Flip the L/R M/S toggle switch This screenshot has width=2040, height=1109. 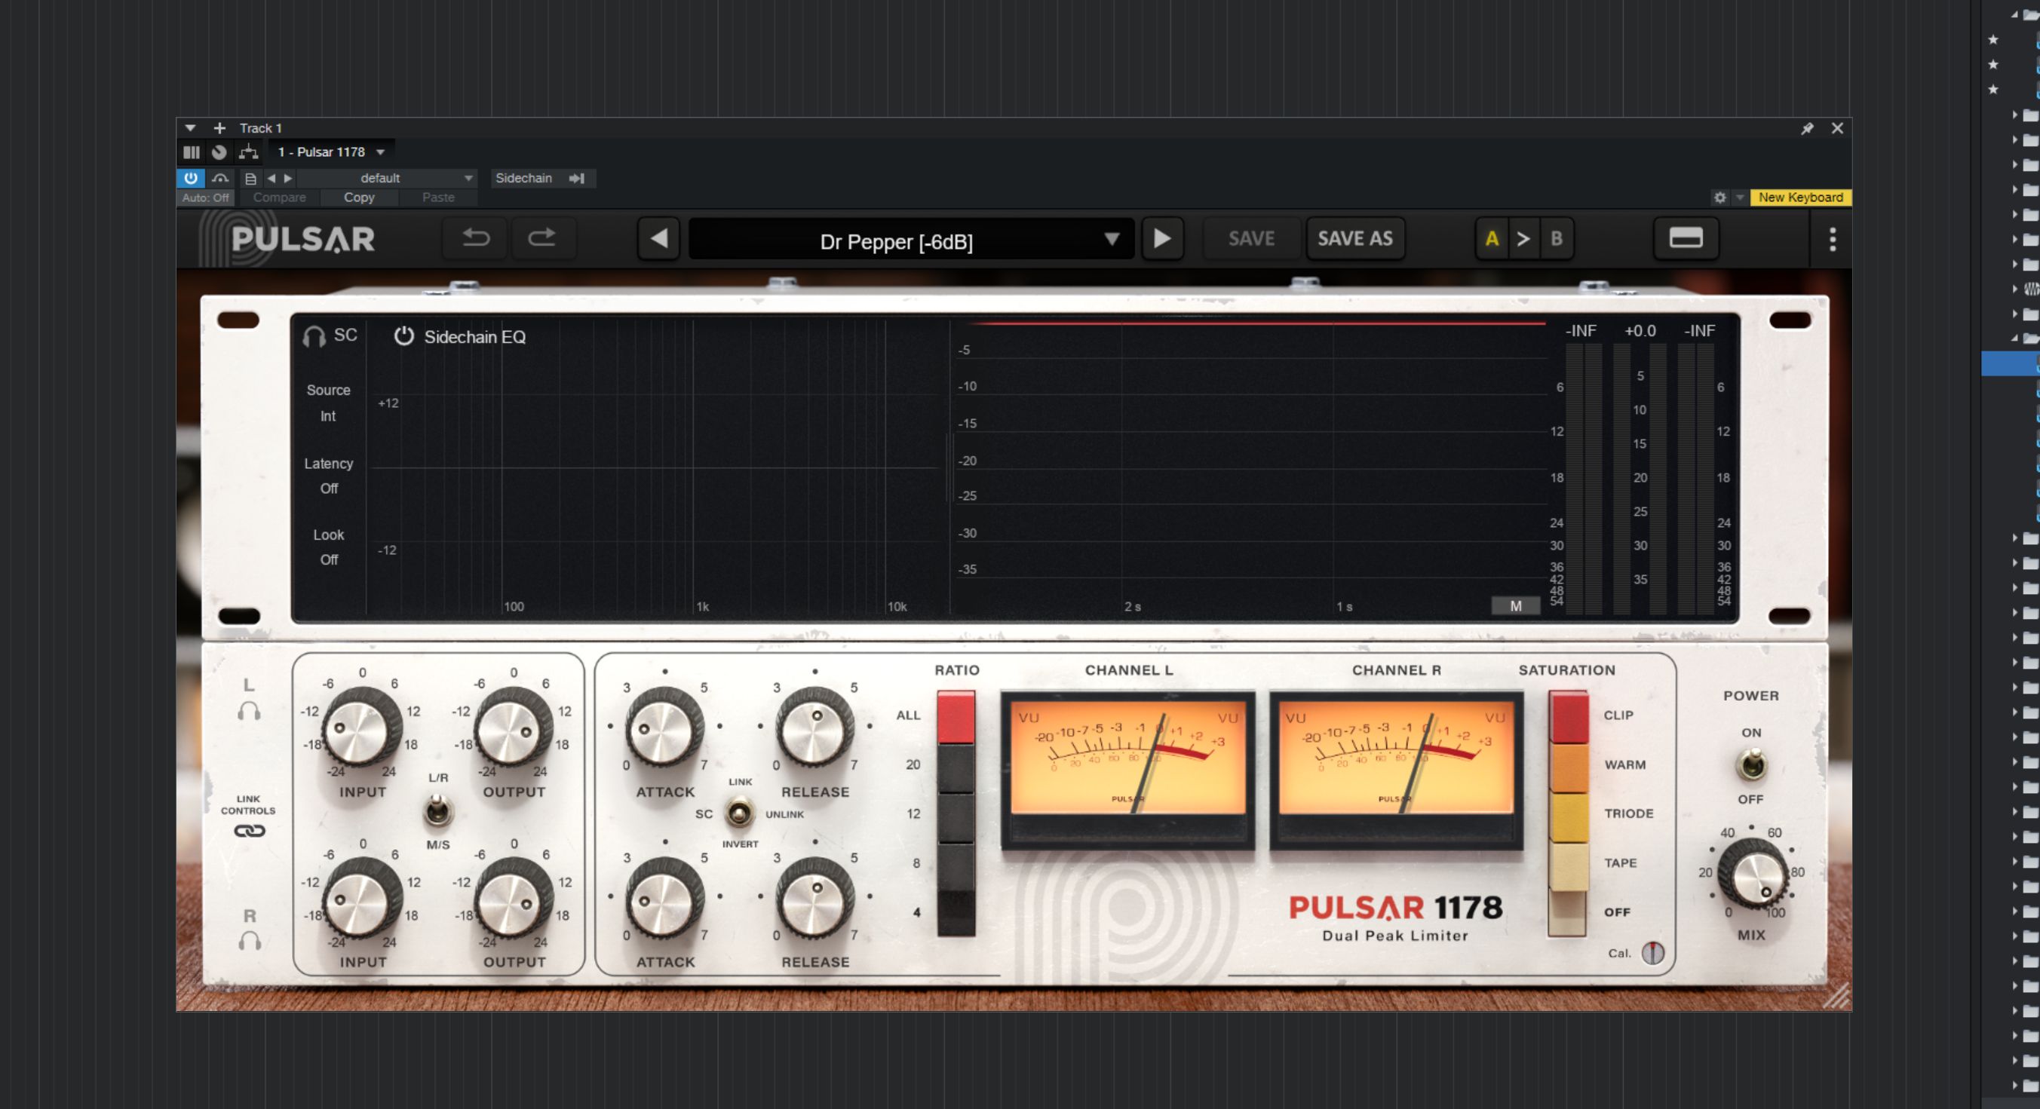point(437,811)
